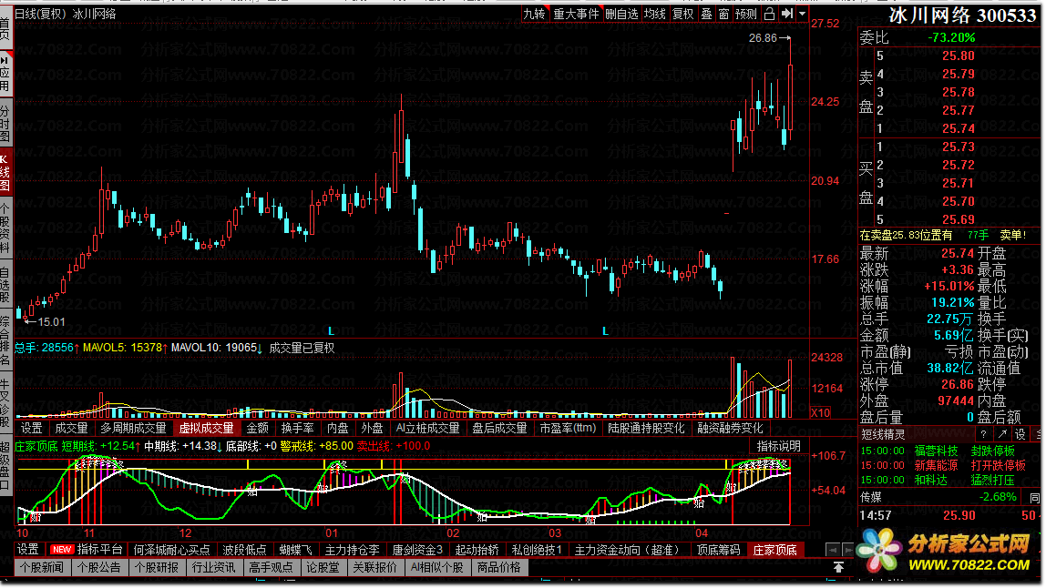
Task: Switch to 金额 tab
Action: point(258,428)
